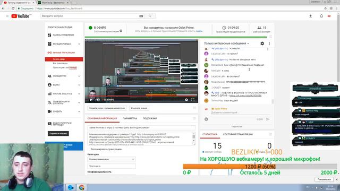Reload the page in browser

13,8
